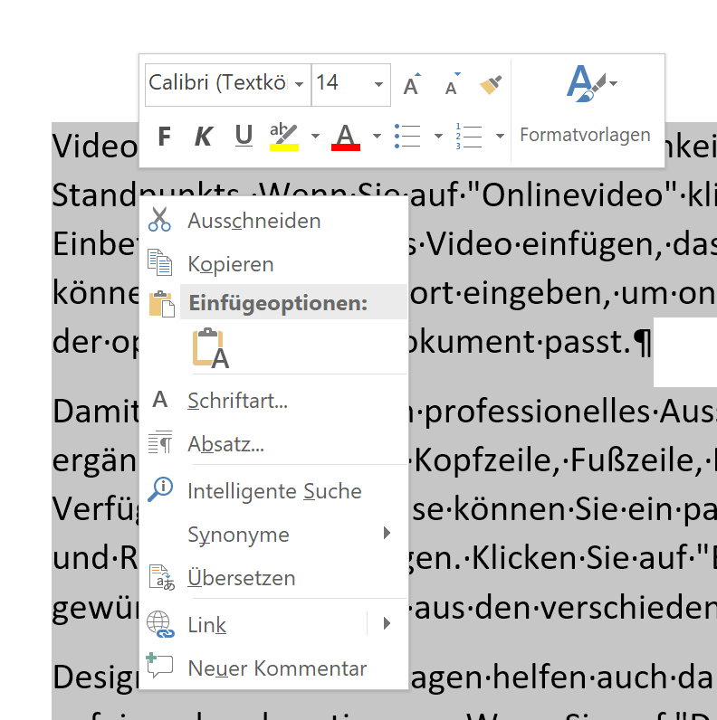Select the format painter brush icon
717x720 pixels.
tap(491, 84)
